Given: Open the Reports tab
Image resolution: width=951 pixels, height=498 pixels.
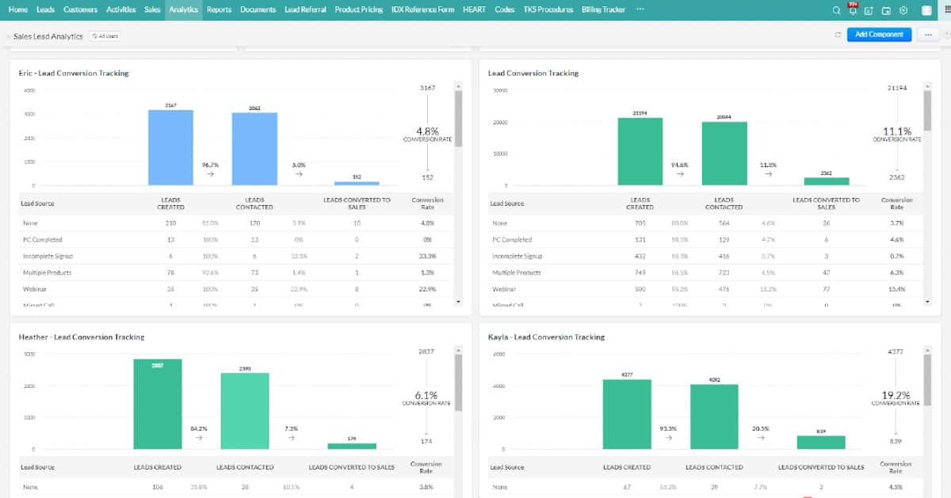Looking at the screenshot, I should coord(219,10).
